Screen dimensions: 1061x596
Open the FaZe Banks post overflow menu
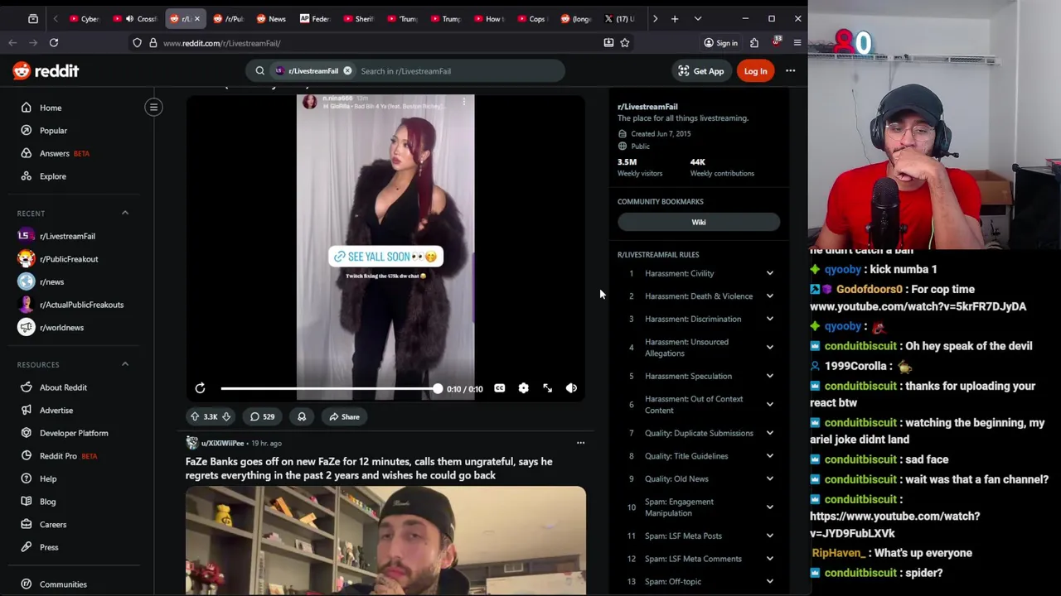580,443
